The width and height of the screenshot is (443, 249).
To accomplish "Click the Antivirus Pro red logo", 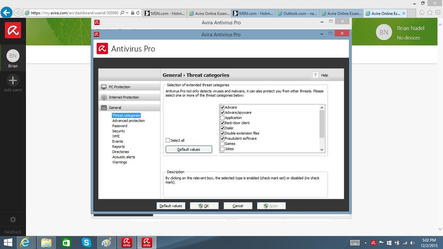I will tap(102, 49).
